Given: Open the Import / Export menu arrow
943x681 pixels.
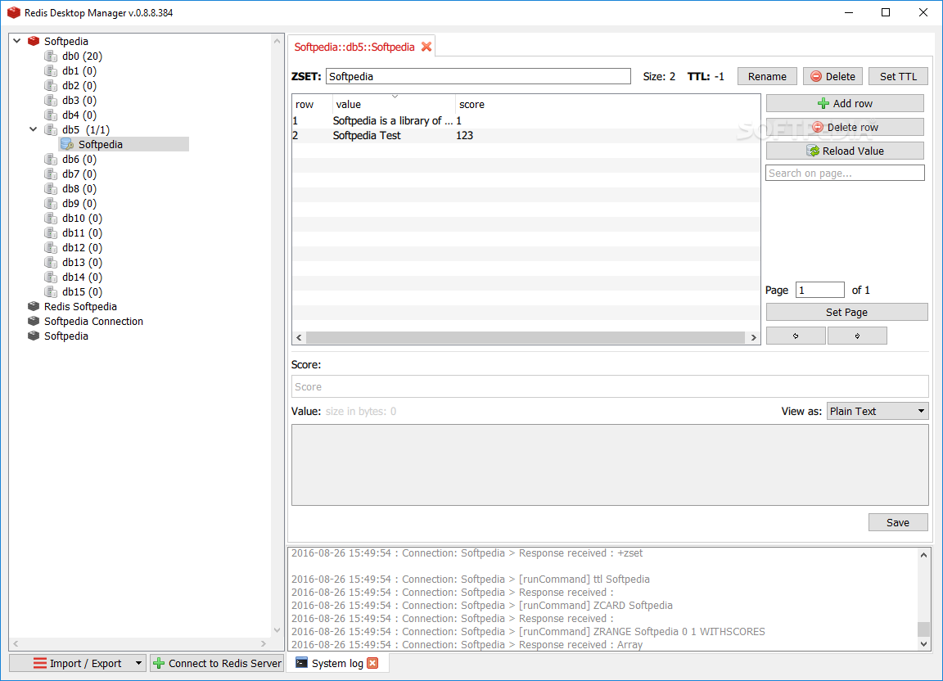Looking at the screenshot, I should [x=138, y=663].
